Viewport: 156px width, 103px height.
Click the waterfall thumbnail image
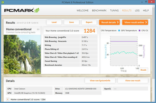(22, 54)
